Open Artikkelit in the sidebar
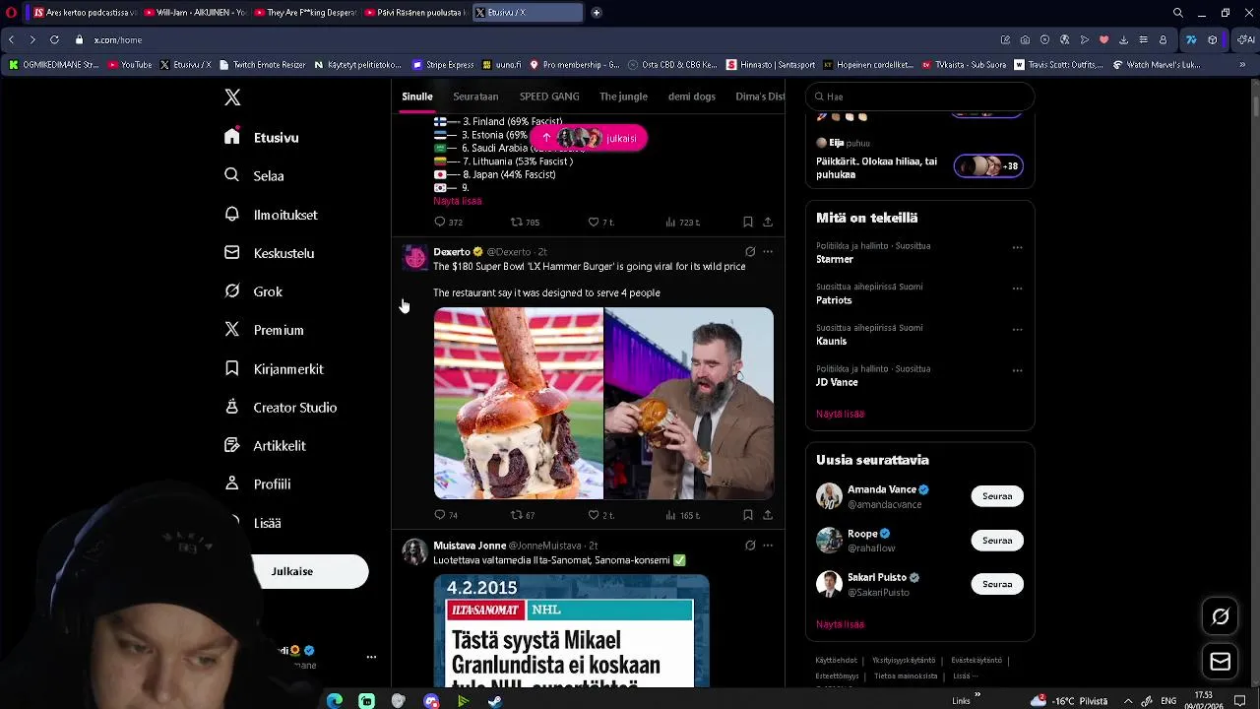This screenshot has height=709, width=1260. click(265, 446)
